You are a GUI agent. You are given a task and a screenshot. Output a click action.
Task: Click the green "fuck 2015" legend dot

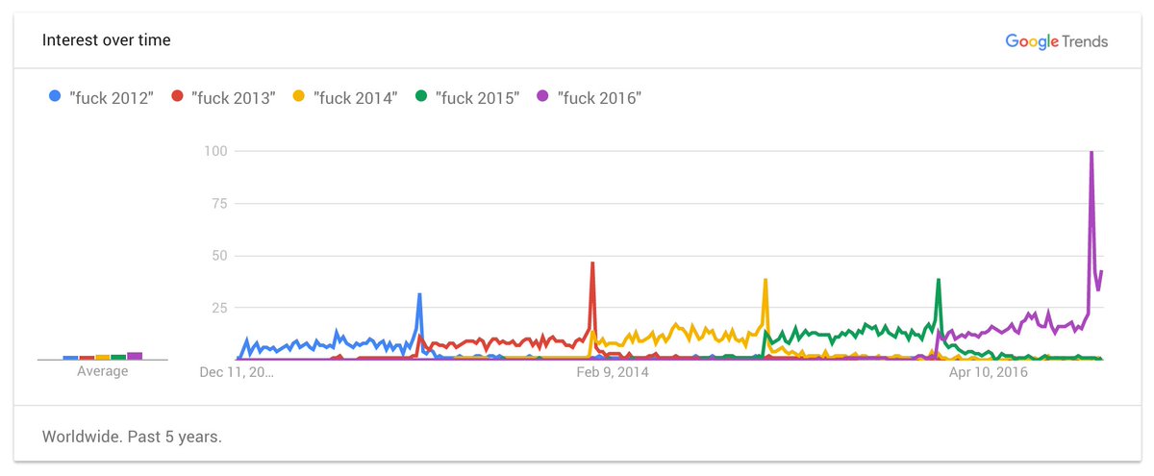421,96
